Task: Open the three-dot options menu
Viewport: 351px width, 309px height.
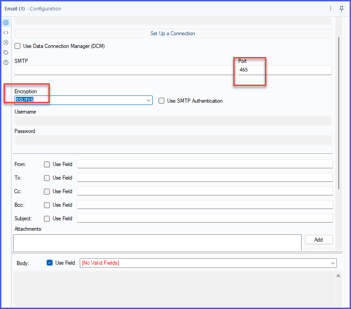Action: (x=331, y=9)
